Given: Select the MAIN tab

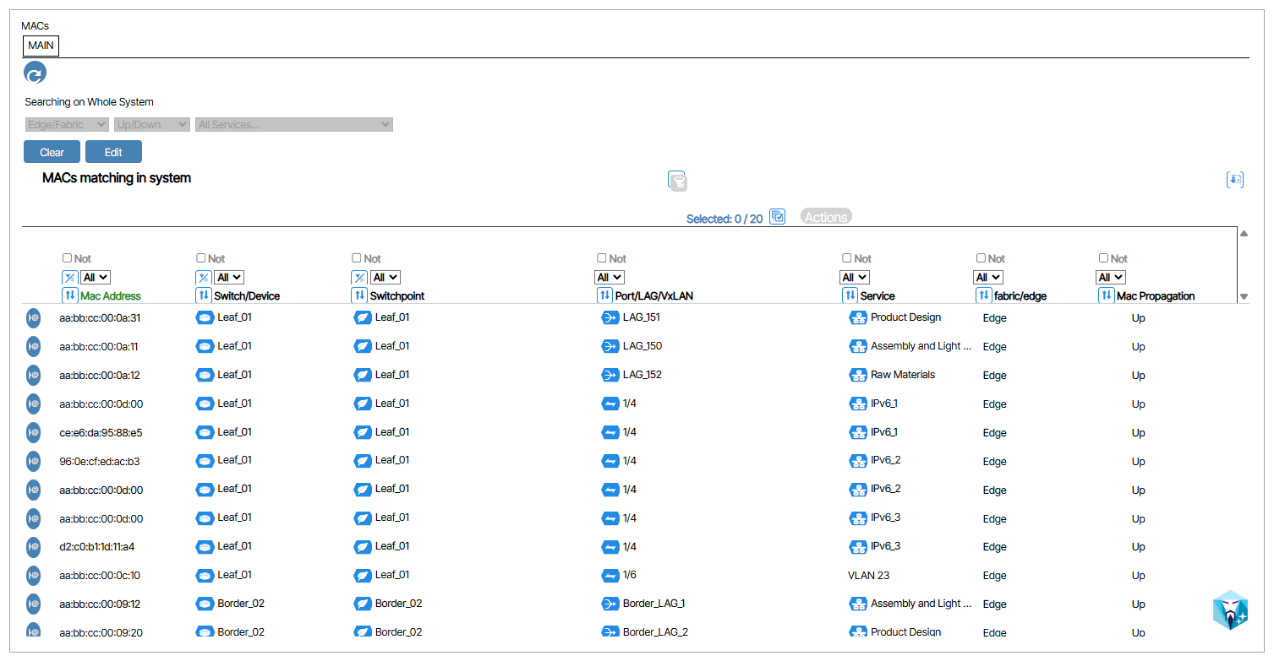Looking at the screenshot, I should point(41,45).
